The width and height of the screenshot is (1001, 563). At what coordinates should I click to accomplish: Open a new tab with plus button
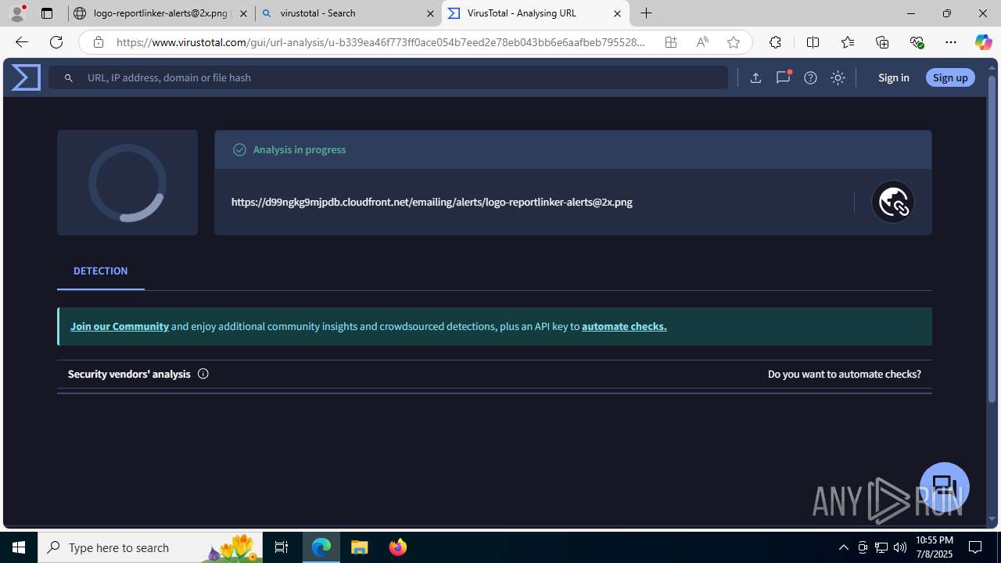647,13
